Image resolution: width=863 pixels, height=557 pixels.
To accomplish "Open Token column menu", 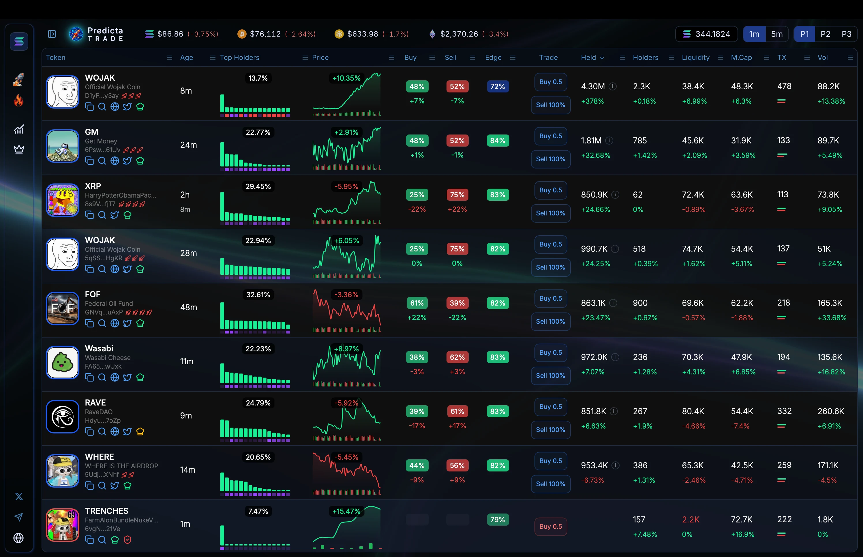I will coord(169,58).
